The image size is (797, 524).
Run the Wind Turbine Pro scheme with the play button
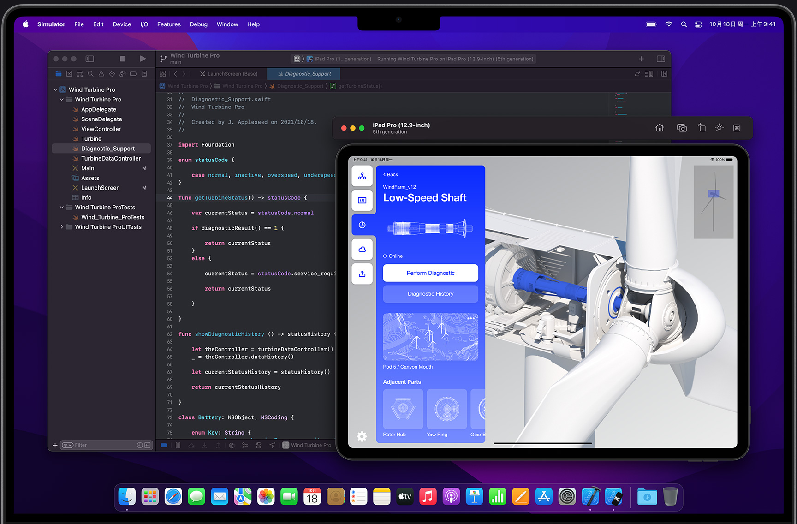[143, 59]
